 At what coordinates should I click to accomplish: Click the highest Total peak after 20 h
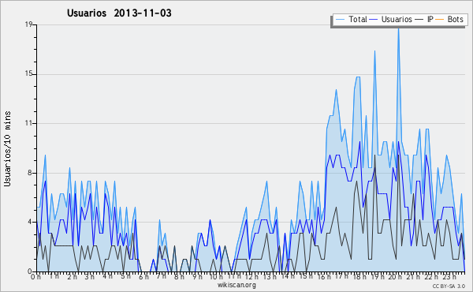[x=398, y=28]
